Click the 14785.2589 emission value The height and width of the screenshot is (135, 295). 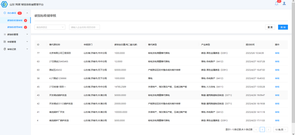120,87
